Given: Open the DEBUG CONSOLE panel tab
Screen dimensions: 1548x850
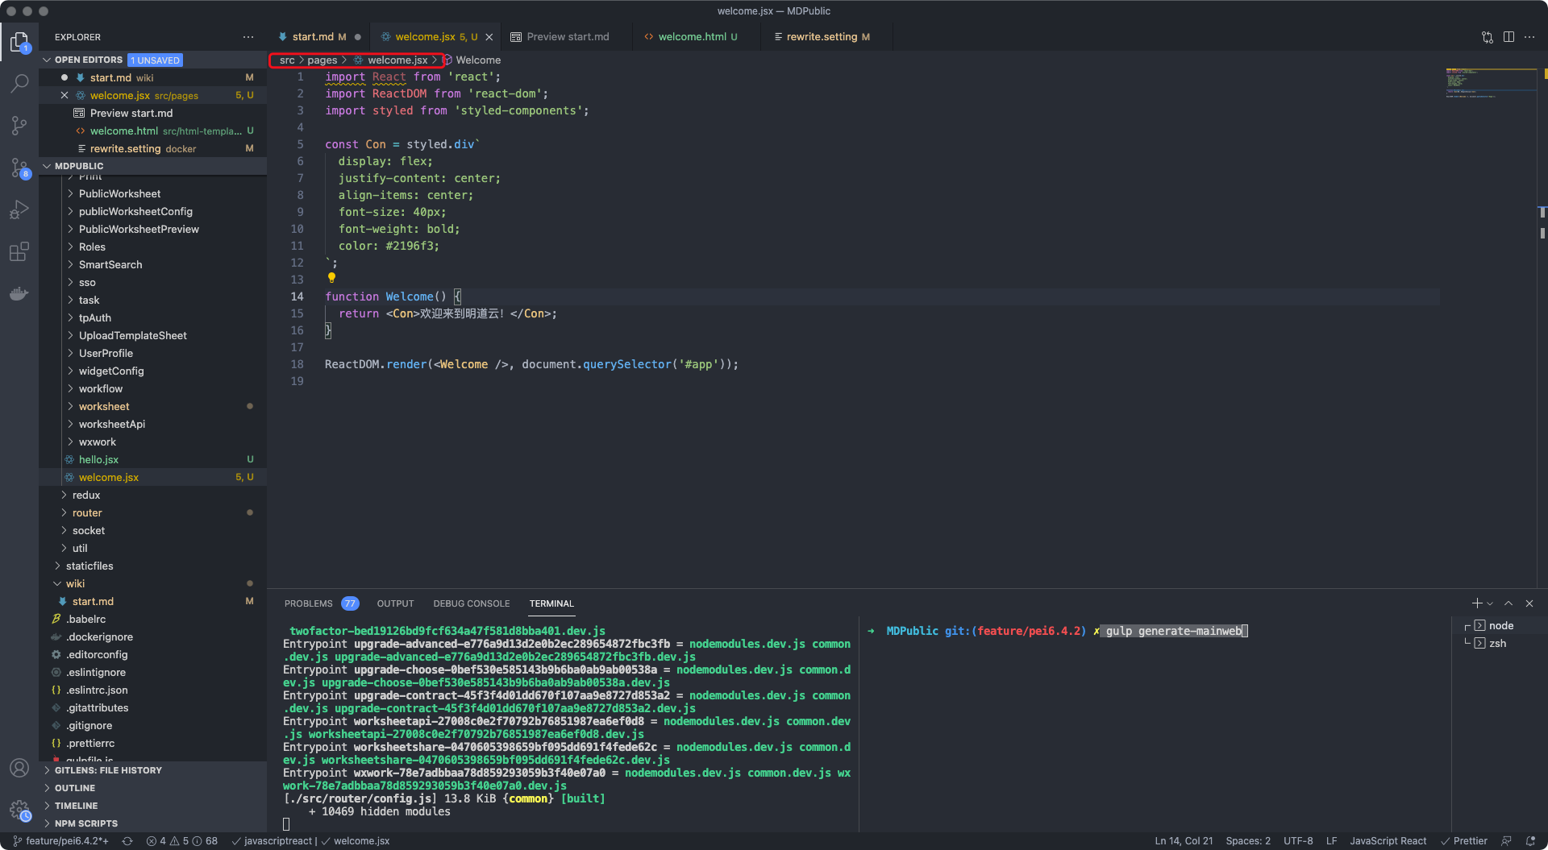Looking at the screenshot, I should pos(472,603).
